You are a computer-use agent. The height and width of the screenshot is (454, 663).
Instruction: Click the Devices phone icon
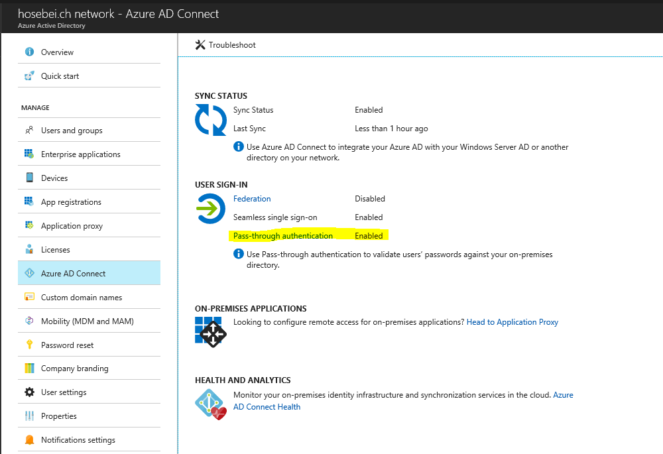(29, 178)
